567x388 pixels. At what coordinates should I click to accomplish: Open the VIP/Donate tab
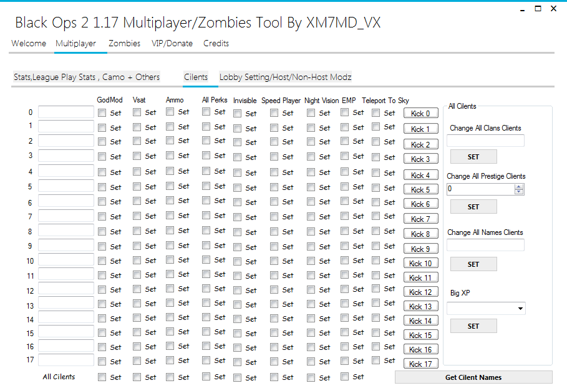[172, 44]
